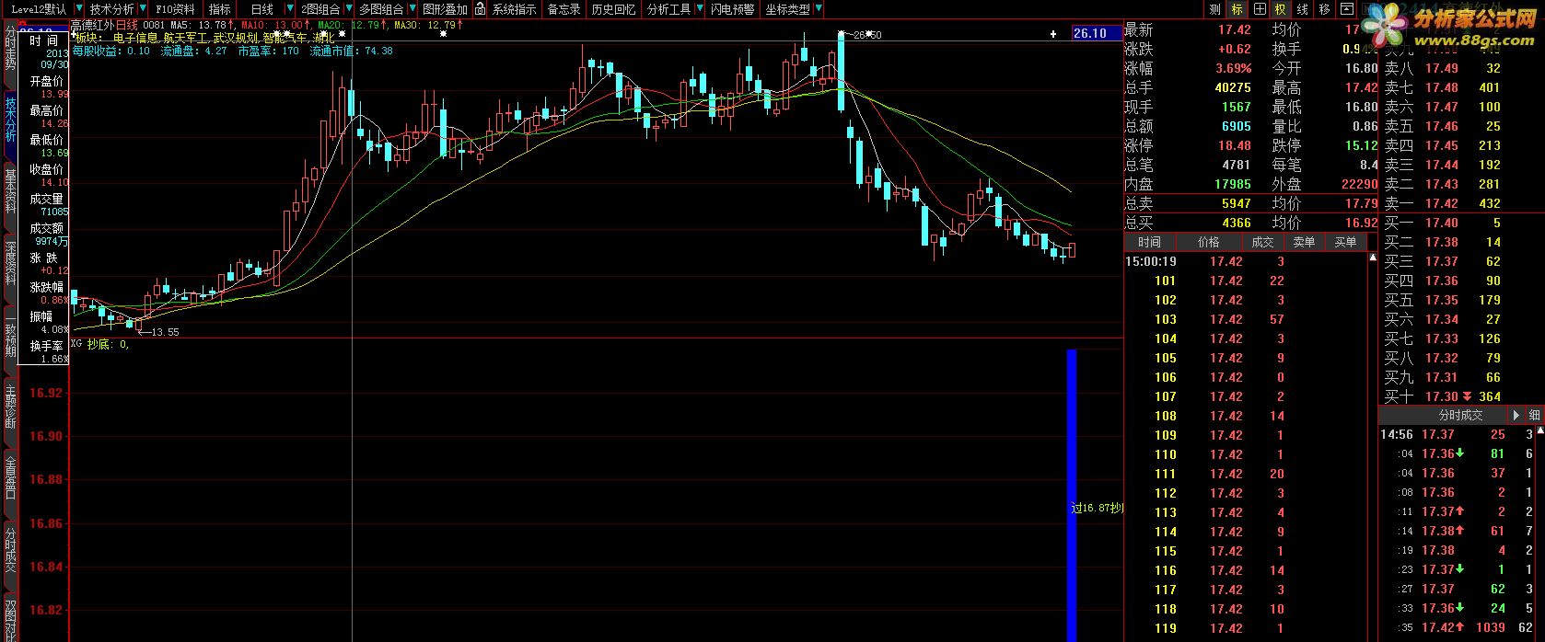1545x642 pixels.
Task: Open 多图组合 dropdown arrow
Action: pos(411,9)
